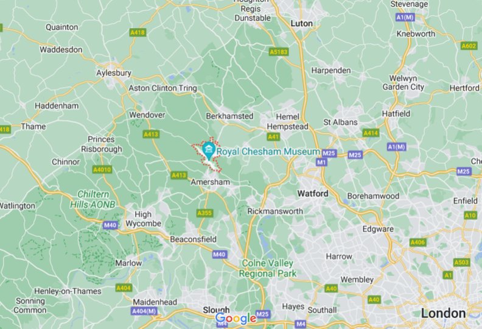
Task: Select the Watford city label
Action: 313,194
